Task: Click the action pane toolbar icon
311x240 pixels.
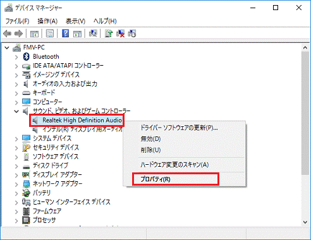Action: 77,33
